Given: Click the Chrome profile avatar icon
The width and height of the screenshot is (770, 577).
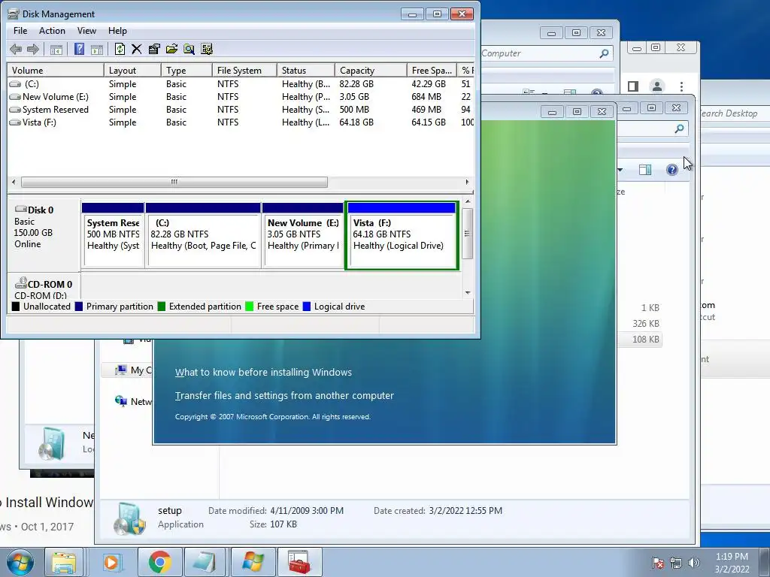Looking at the screenshot, I should click(x=656, y=86).
